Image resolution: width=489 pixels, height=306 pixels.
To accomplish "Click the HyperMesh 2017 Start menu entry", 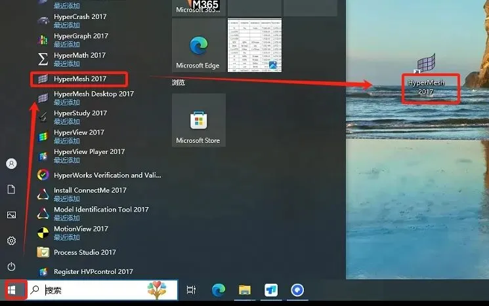I will click(x=79, y=79).
